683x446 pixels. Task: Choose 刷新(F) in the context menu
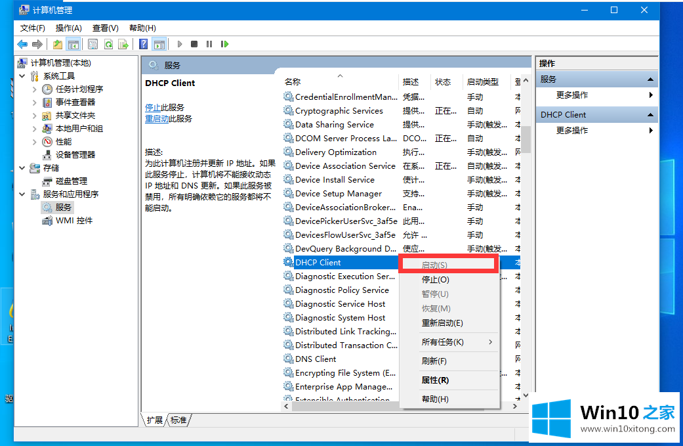coord(449,361)
